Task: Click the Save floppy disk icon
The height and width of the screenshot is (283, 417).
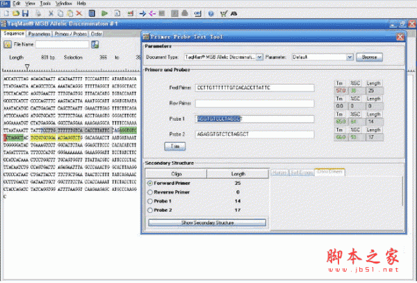Action: [x=25, y=13]
